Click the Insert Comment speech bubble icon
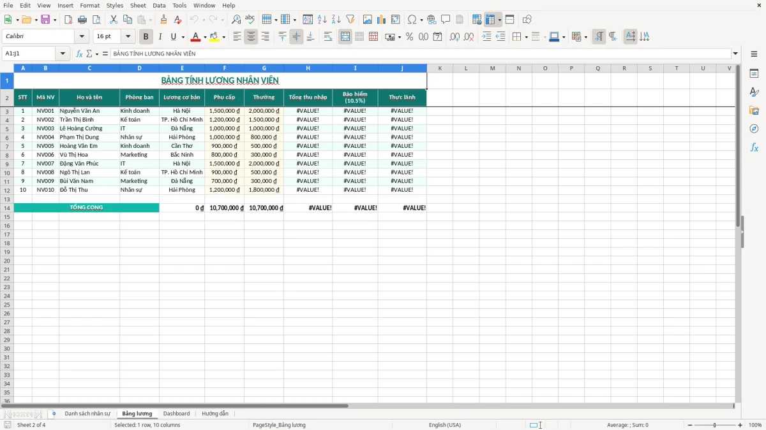 click(446, 20)
